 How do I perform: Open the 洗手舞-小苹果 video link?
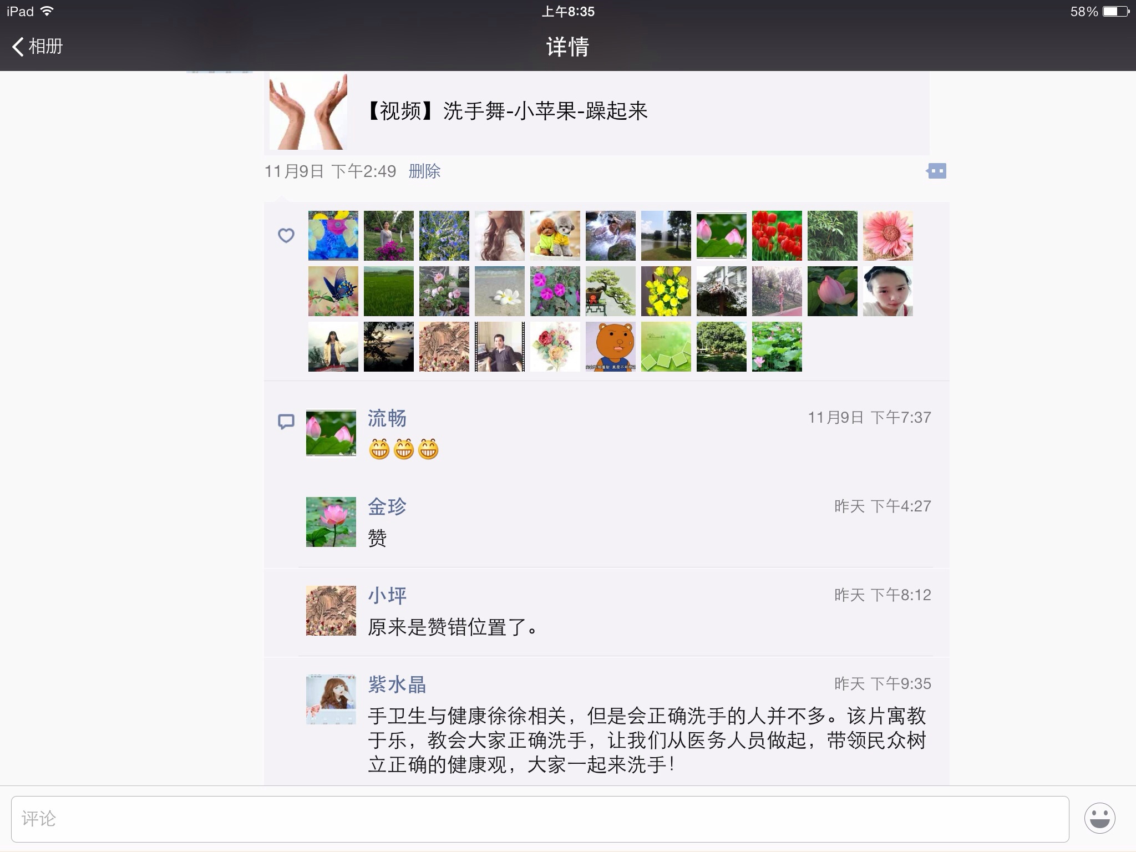(x=507, y=111)
